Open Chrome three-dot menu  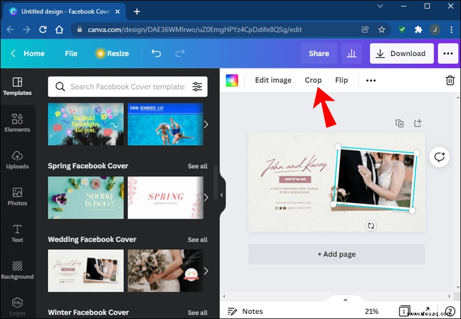click(451, 29)
